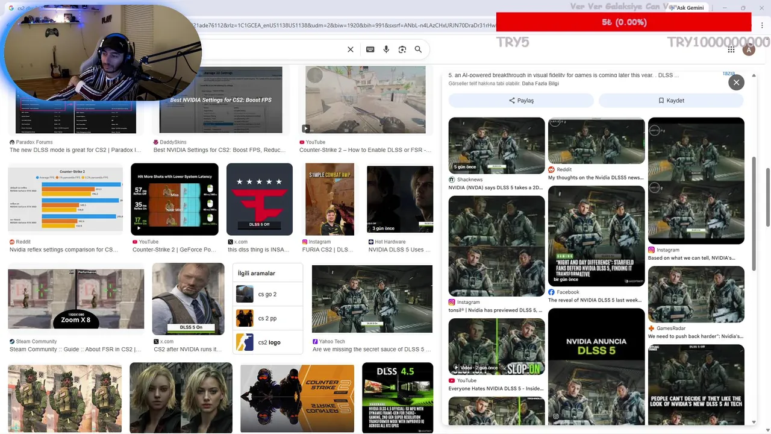Open Yahoo Tech secret sauce caption
This screenshot has width=771, height=434.
point(372,350)
